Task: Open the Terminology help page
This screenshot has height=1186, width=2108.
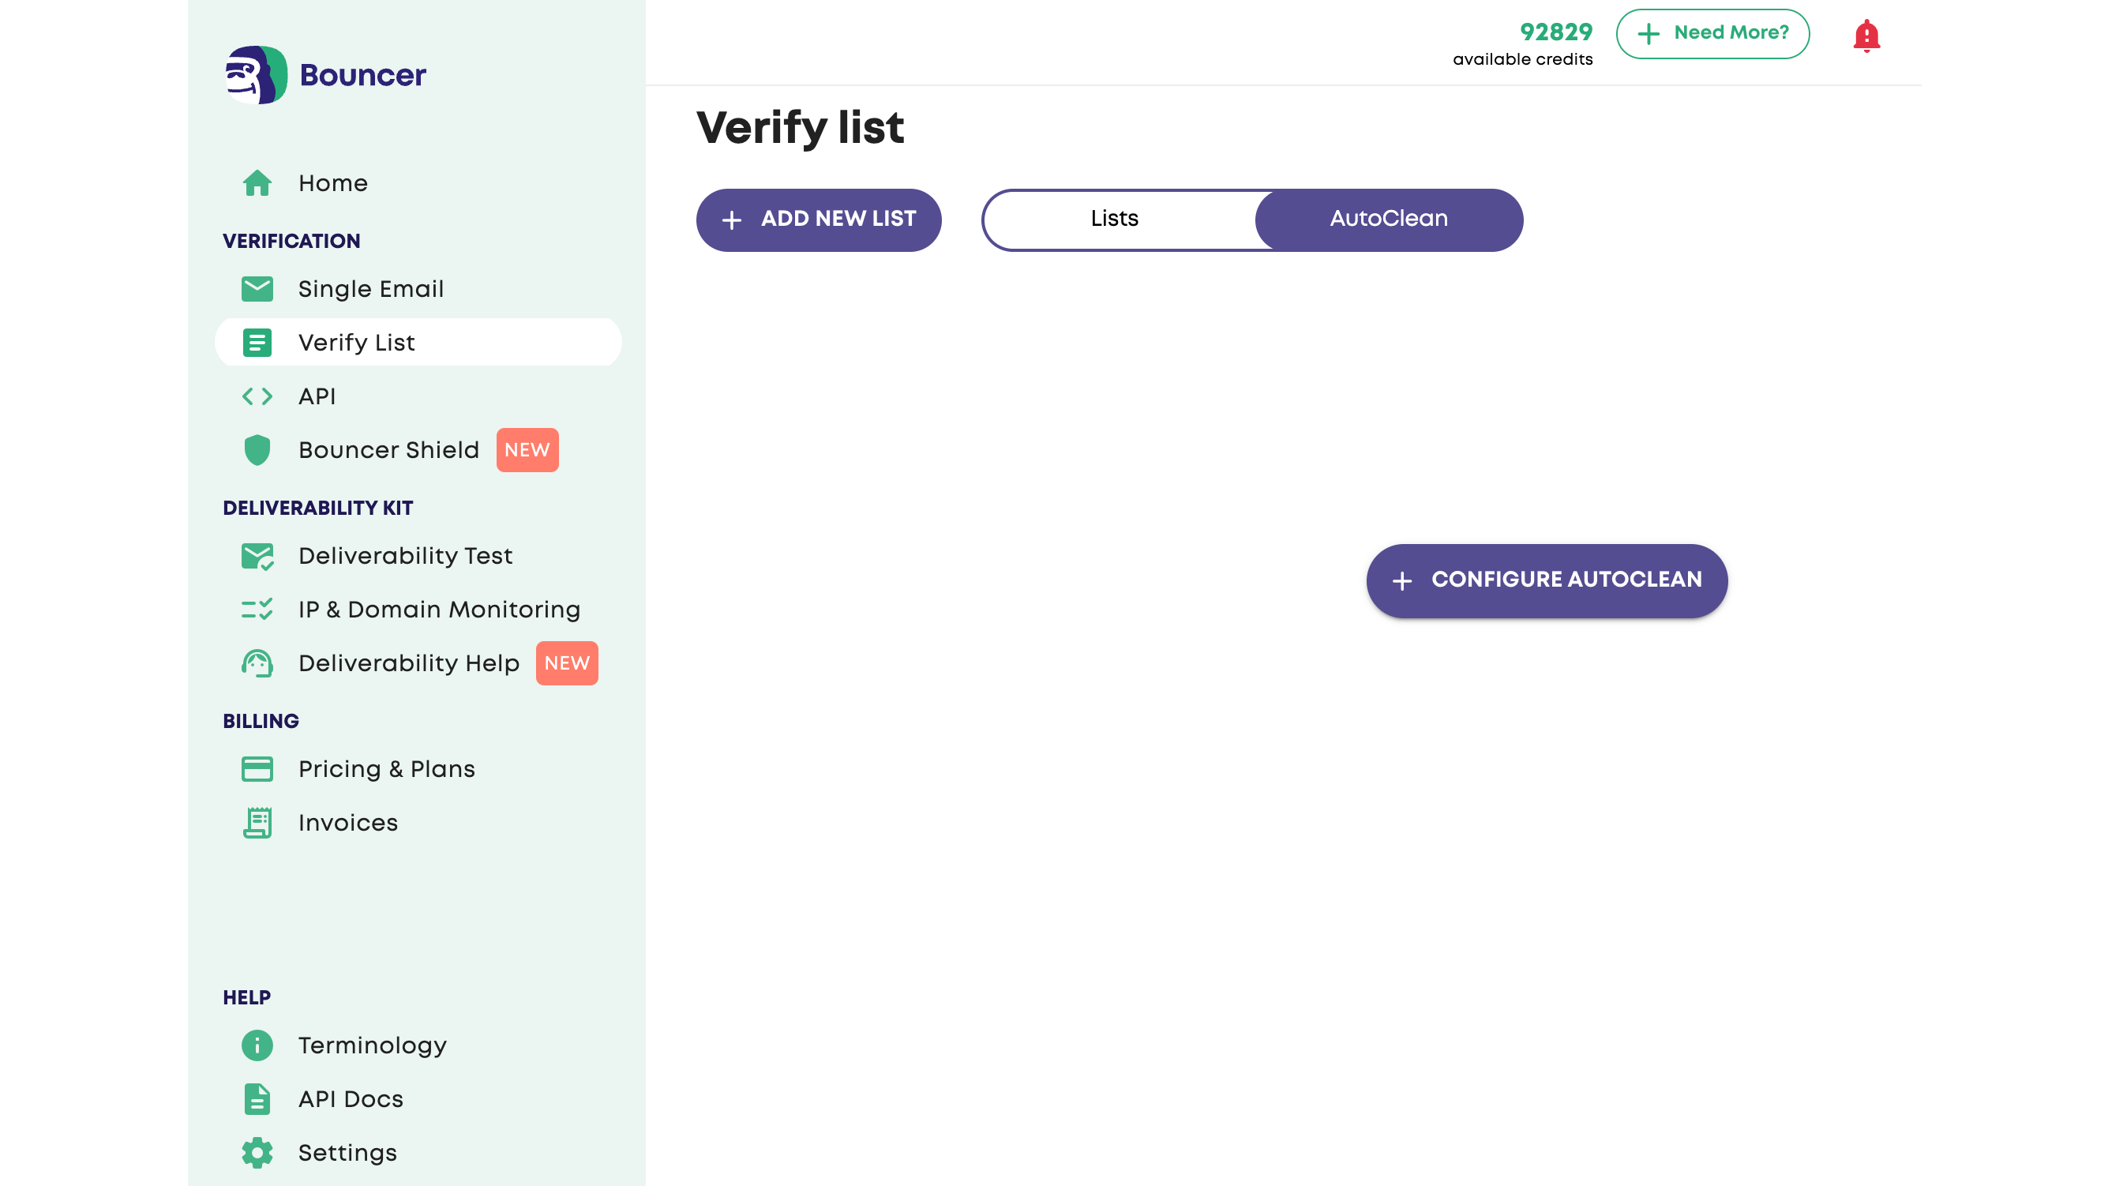Action: pos(373,1045)
